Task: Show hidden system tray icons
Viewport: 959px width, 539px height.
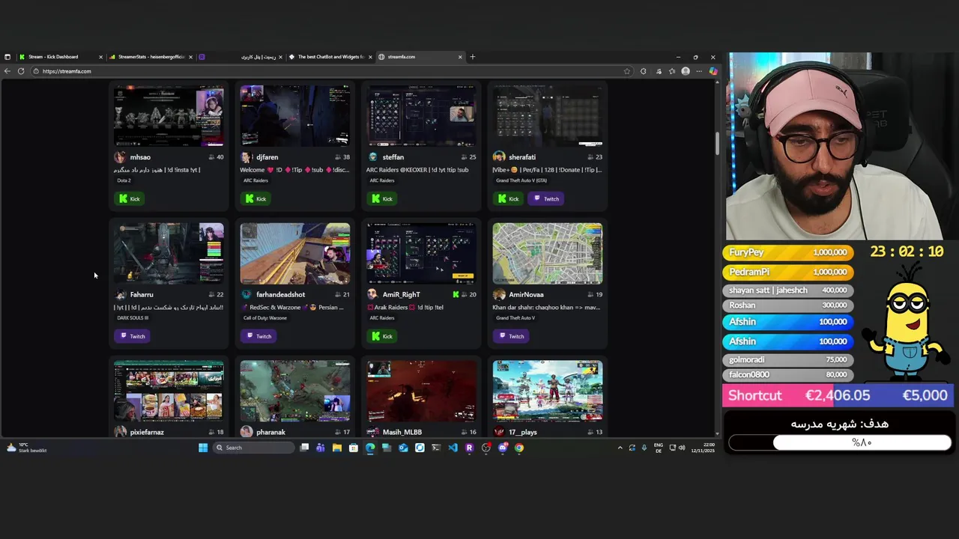Action: click(x=620, y=448)
